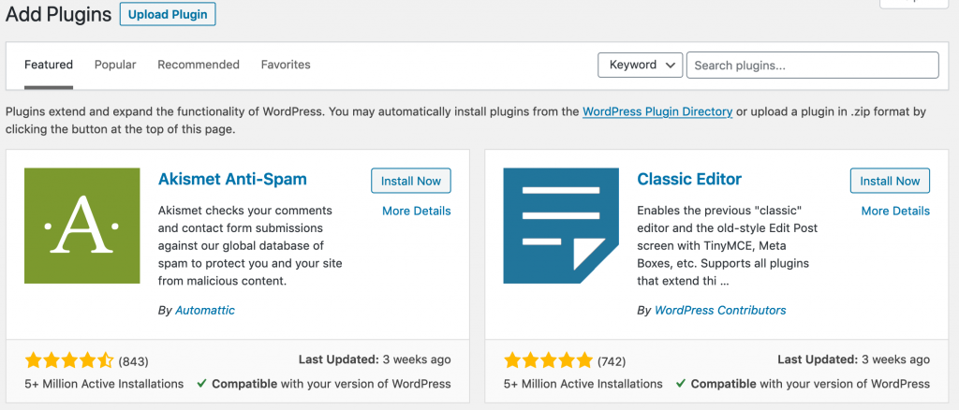View More Details for Classic Editor
Viewport: 959px width, 410px height.
tap(895, 211)
